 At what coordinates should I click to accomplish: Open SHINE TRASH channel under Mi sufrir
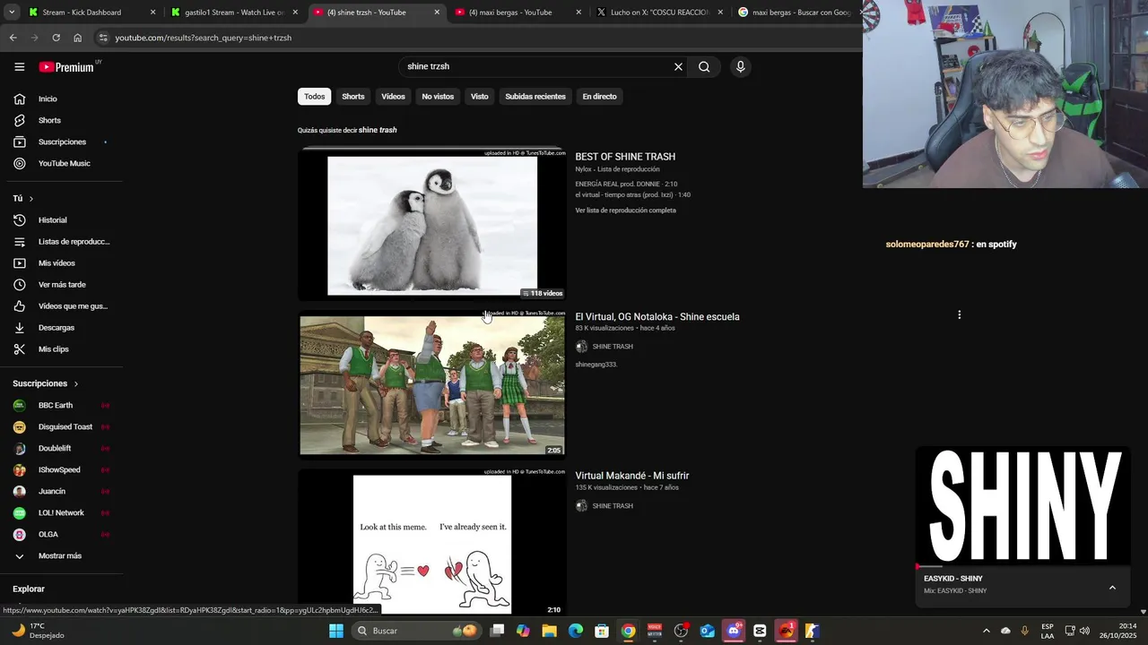tap(613, 506)
